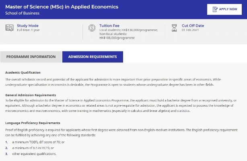Click the General Admission Requirements heading
This screenshot has width=247, height=161.
[31, 95]
